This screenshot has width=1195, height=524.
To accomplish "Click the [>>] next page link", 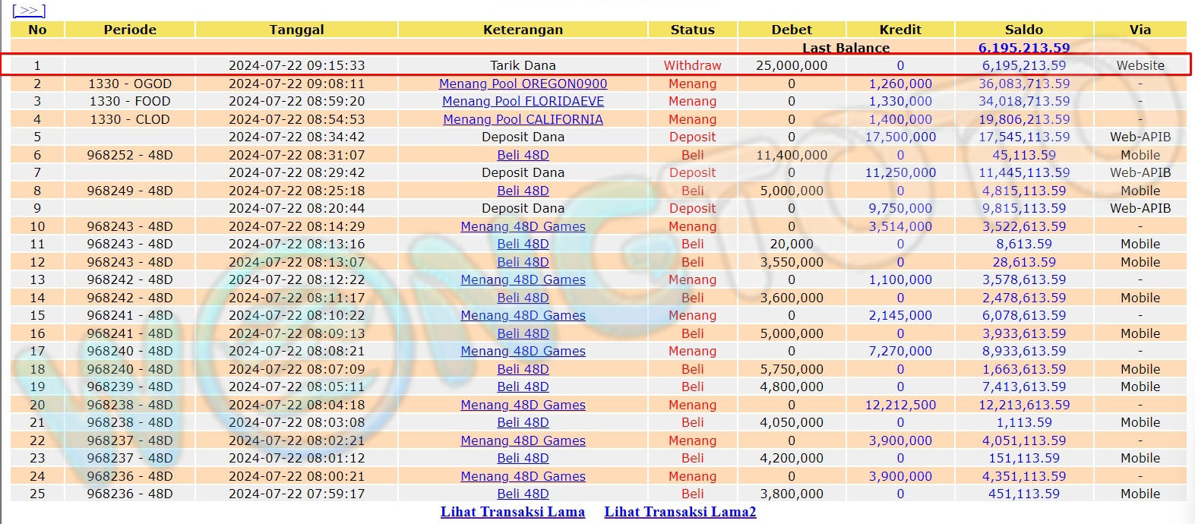I will pos(29,10).
